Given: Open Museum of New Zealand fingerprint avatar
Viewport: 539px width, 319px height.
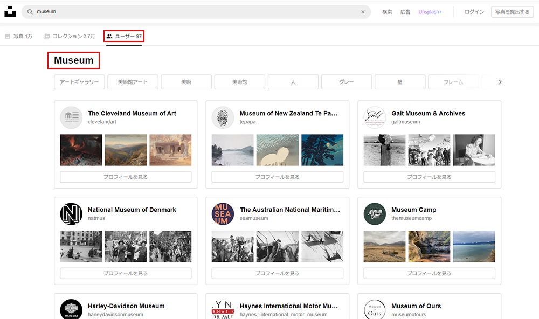Looking at the screenshot, I should [223, 117].
